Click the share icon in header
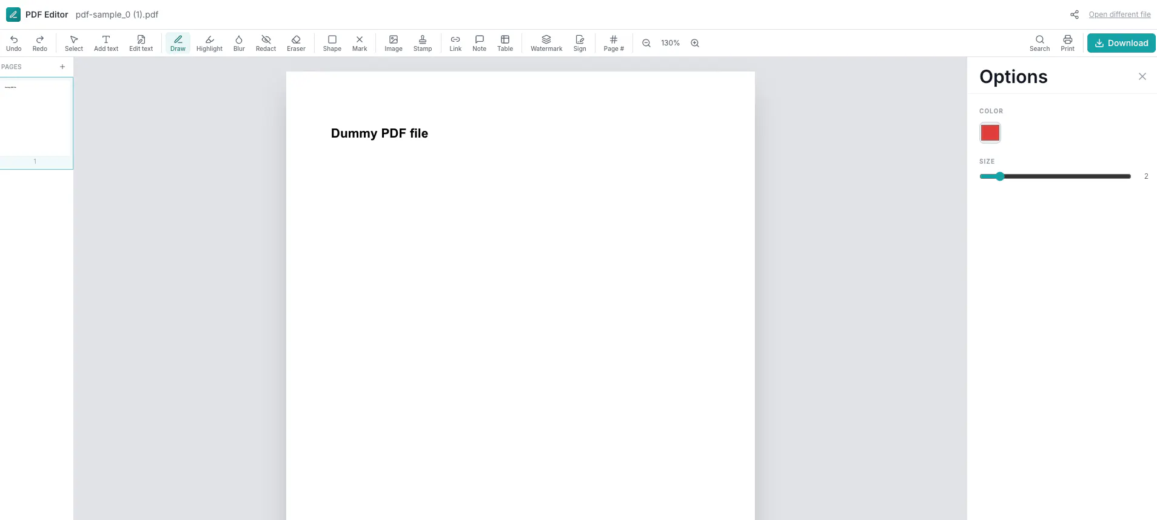Image resolution: width=1157 pixels, height=520 pixels. (x=1075, y=15)
